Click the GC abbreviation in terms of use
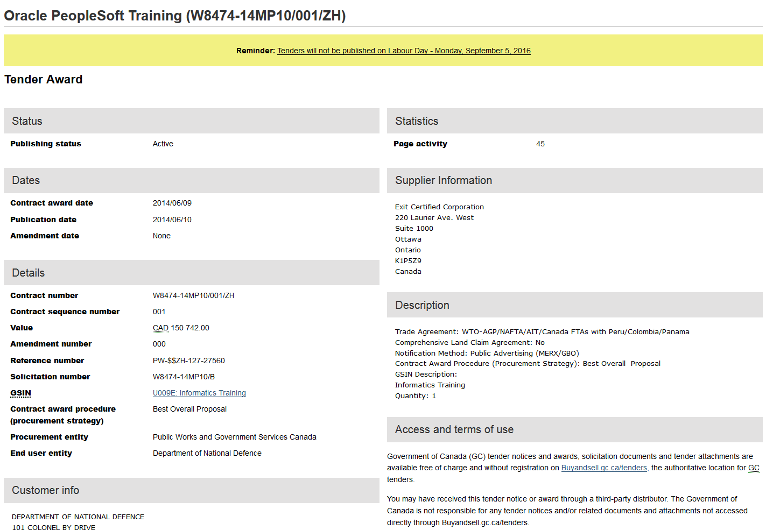766x530 pixels. (x=754, y=468)
